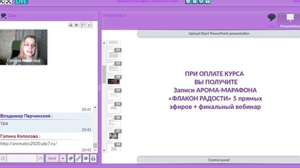The height and width of the screenshot is (168, 300).
Task: Click the Presentation panel title
Action: click(x=114, y=15)
